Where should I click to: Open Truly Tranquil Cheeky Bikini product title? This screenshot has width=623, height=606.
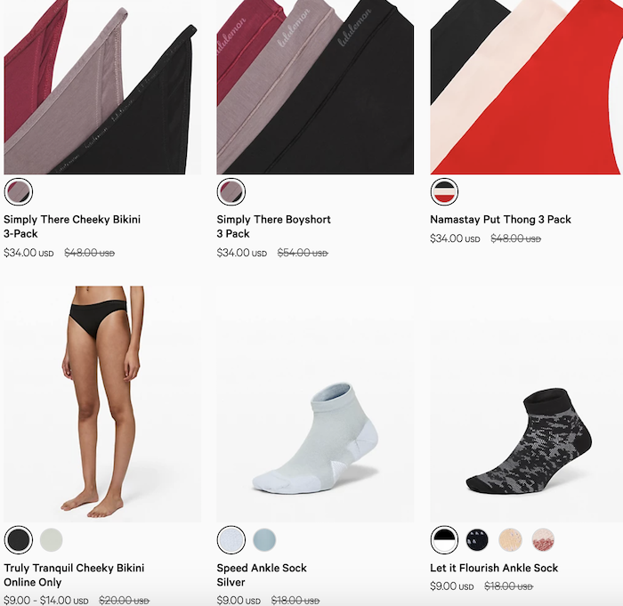point(74,575)
